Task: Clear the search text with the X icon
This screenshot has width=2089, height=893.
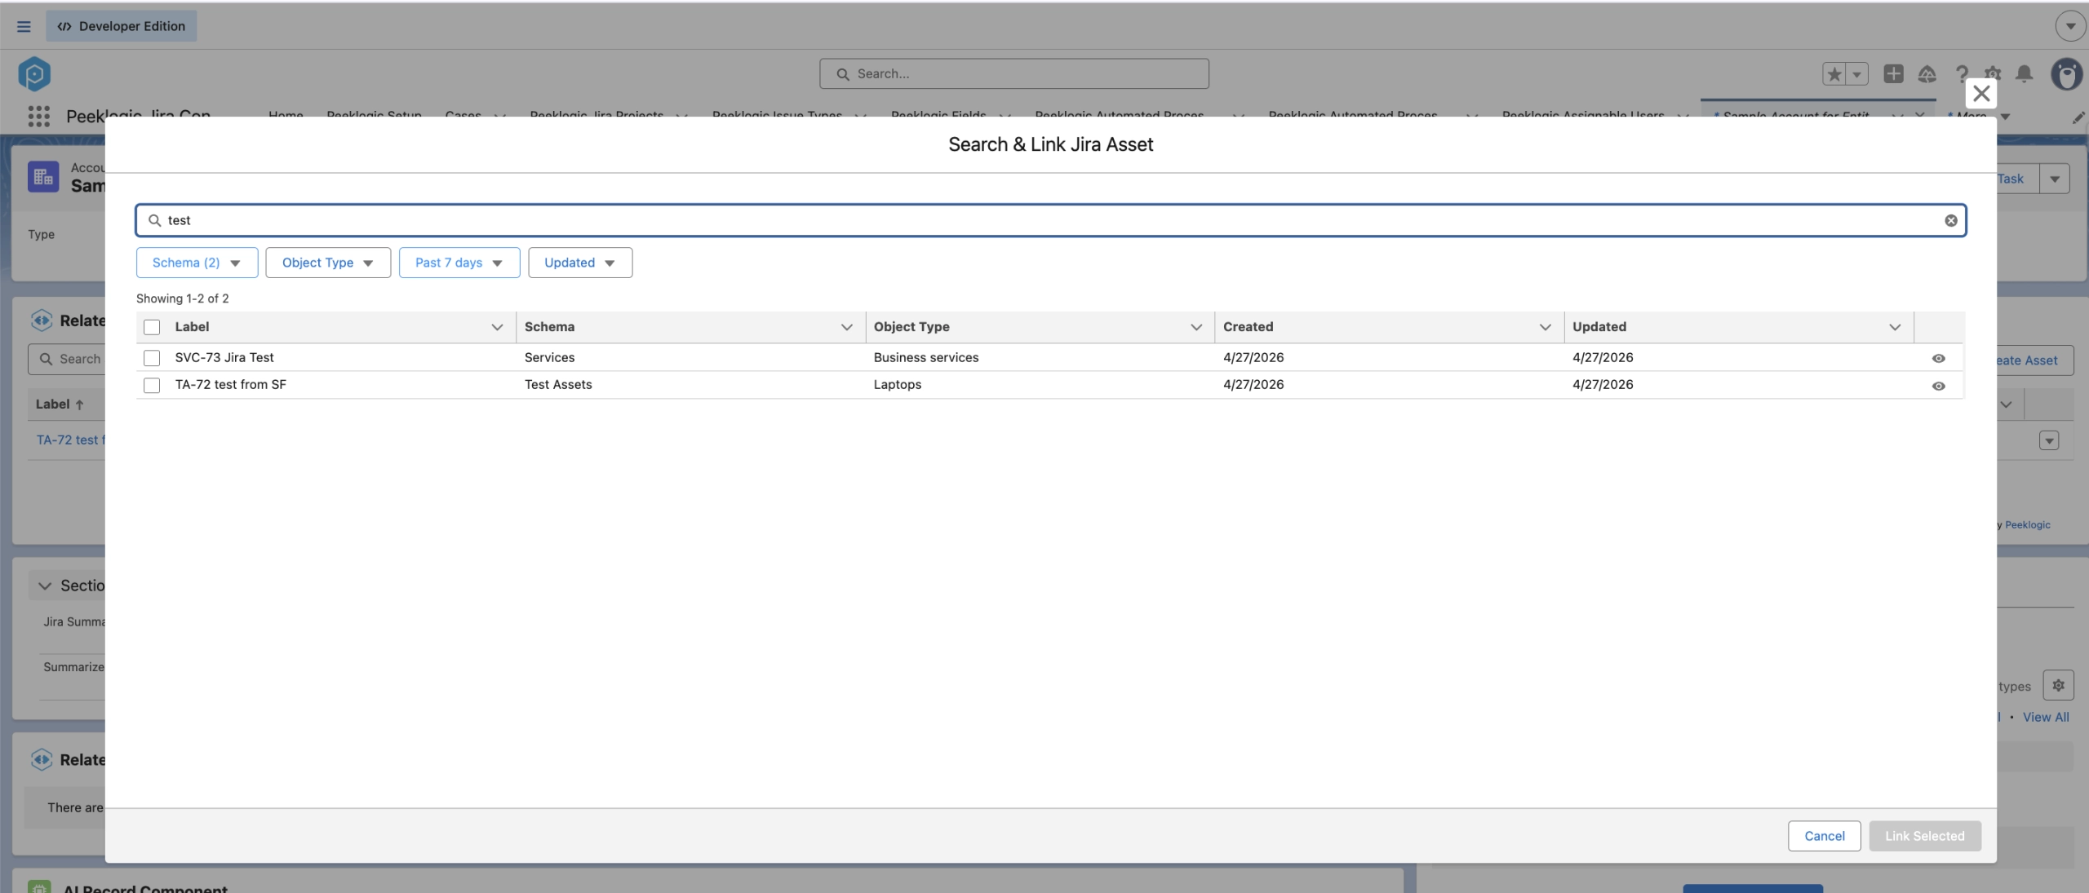Action: [1950, 220]
